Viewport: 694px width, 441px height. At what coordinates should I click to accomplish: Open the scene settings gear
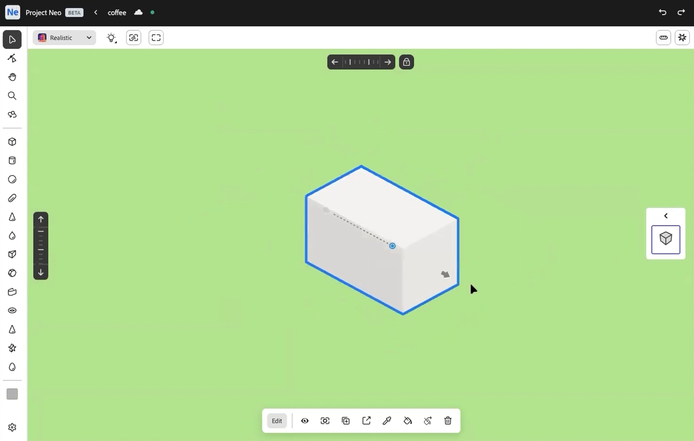coord(12,427)
